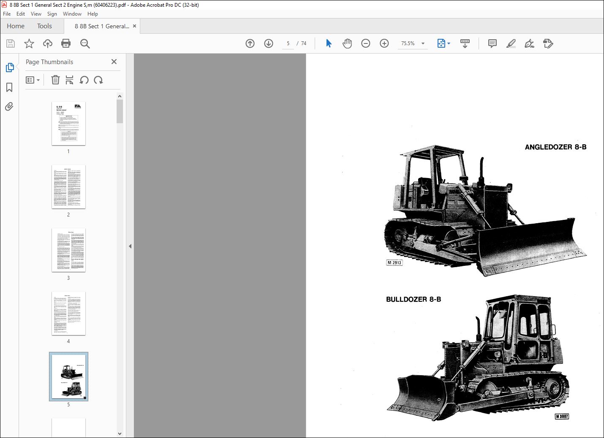Select page 4 thumbnail
This screenshot has width=604, height=438.
point(68,313)
